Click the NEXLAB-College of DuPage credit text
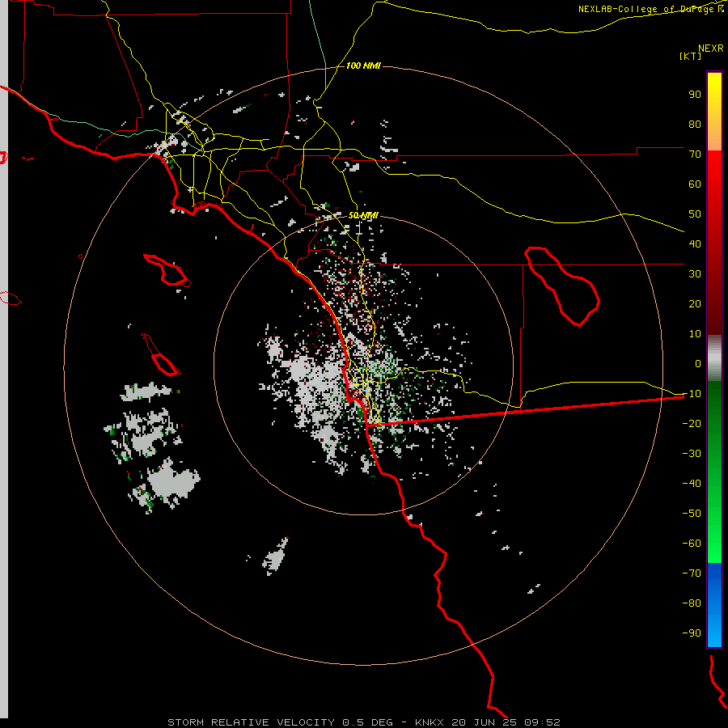This screenshot has height=728, width=728. [x=650, y=9]
